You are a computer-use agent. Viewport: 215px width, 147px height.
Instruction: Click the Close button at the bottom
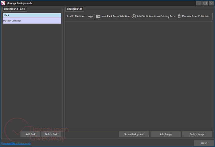pos(204,143)
